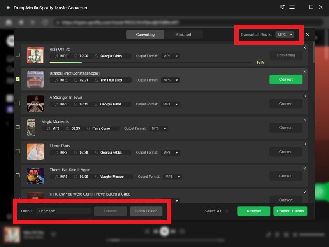
Task: Open output format dropdown for I Love Paris
Action: [x=170, y=152]
